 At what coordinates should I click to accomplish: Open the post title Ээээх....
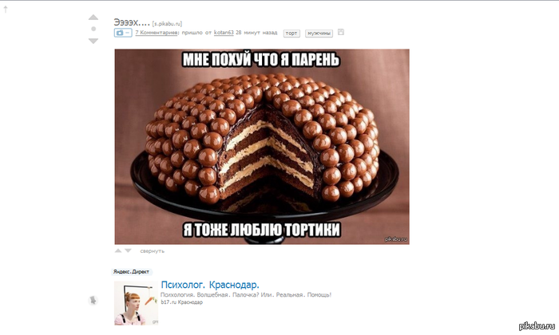coord(132,22)
